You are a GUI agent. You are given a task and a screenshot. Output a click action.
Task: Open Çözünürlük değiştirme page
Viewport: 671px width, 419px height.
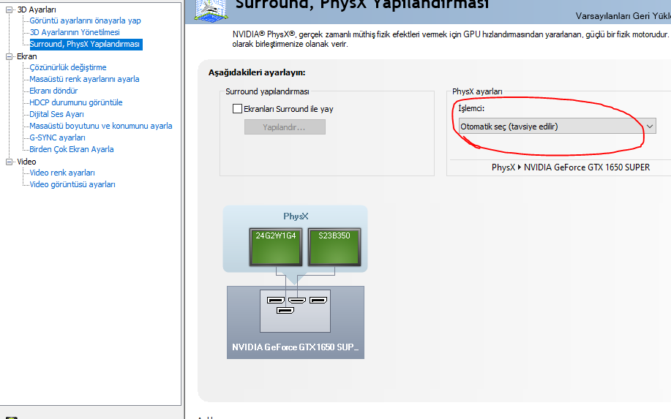(x=67, y=67)
